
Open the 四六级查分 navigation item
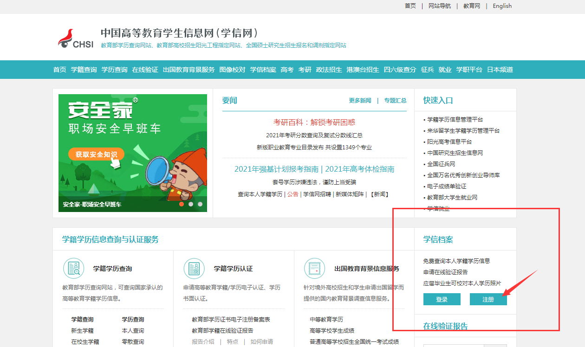click(400, 70)
